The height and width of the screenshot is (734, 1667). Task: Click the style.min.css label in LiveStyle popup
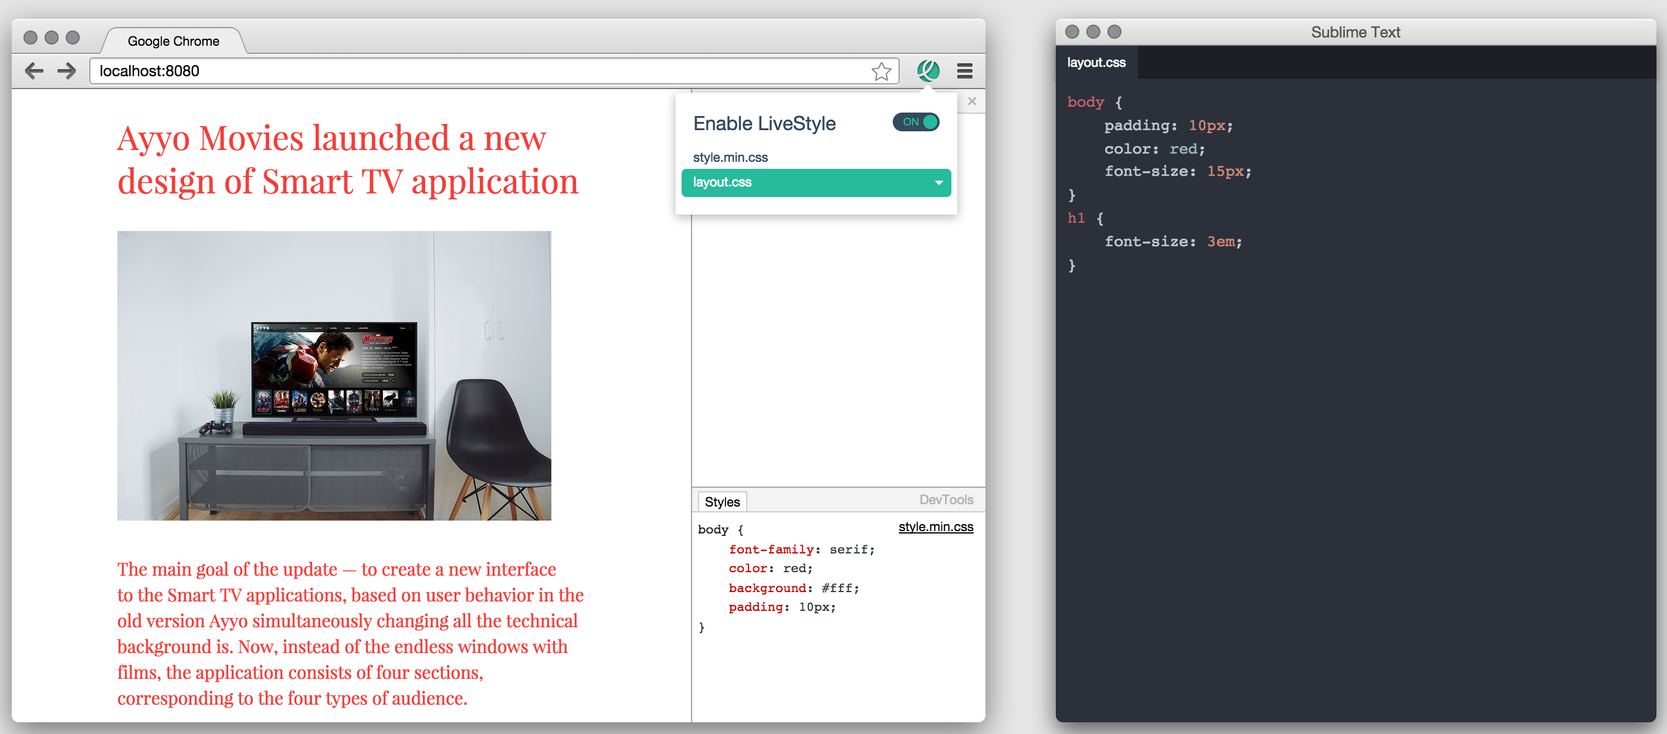pos(730,157)
